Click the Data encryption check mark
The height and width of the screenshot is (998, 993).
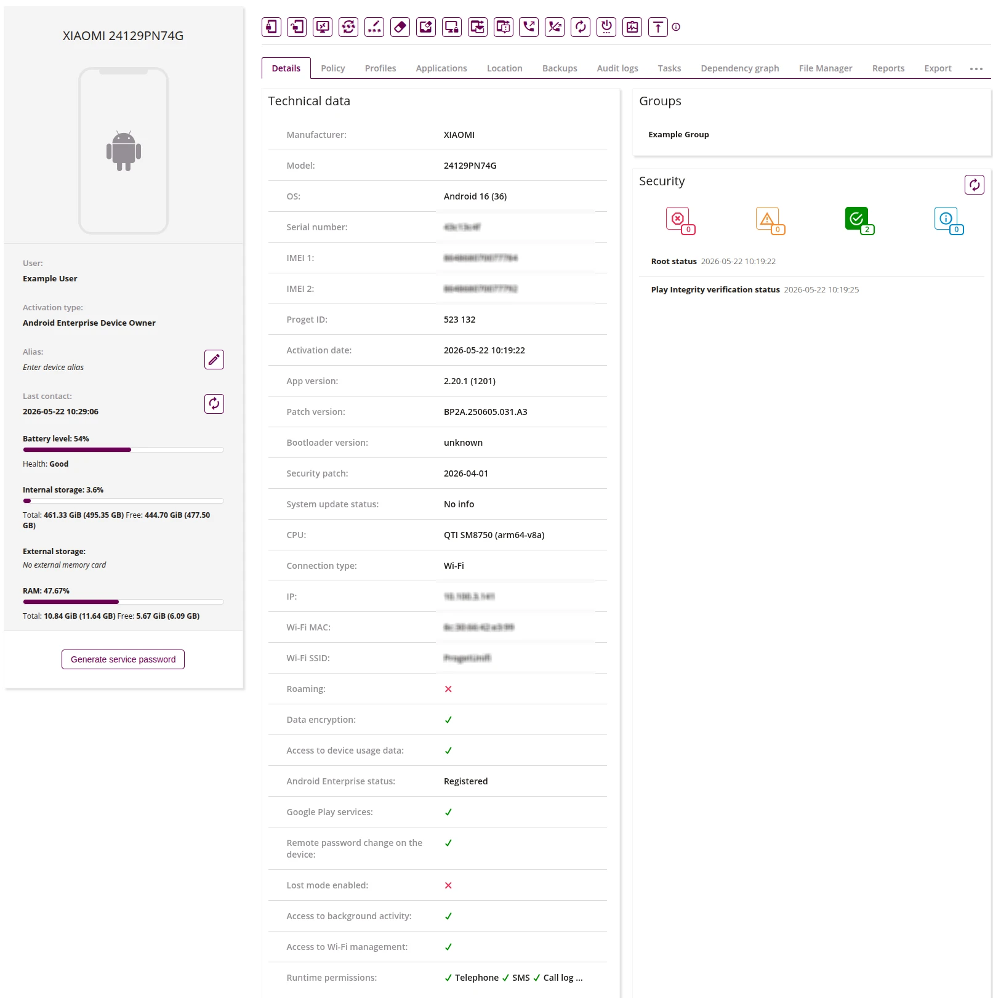pos(448,720)
